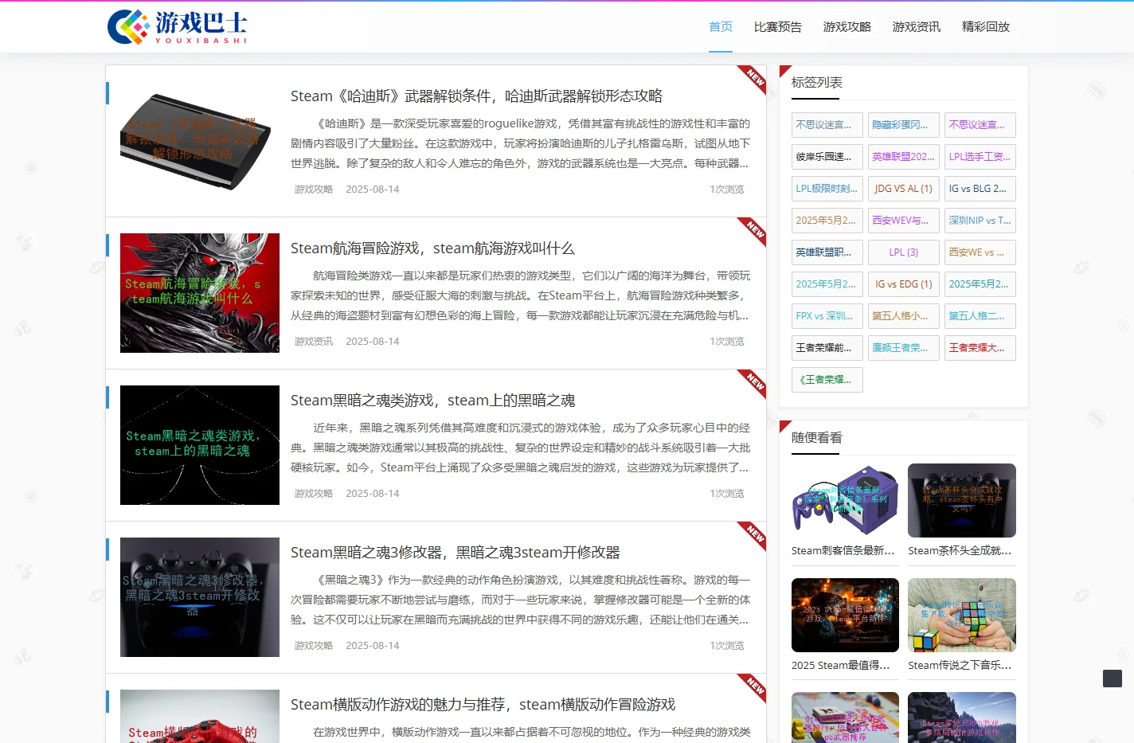Select 游戏资讯 in the top navigation
Screen dimensions: 1134x743
point(917,27)
